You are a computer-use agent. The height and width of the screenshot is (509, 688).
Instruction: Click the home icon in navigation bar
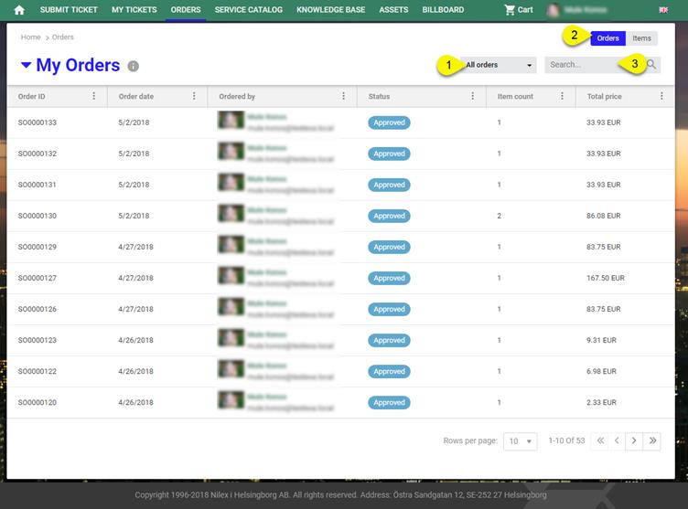18,10
